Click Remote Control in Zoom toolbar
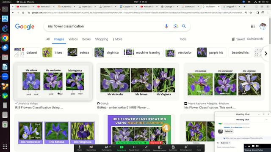This screenshot has width=271, height=152. click(160, 148)
